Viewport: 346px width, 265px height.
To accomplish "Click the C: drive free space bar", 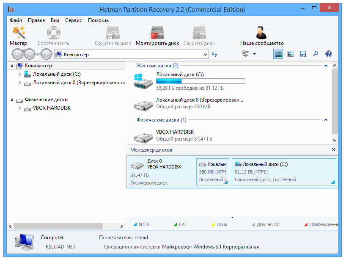I will 200,81.
